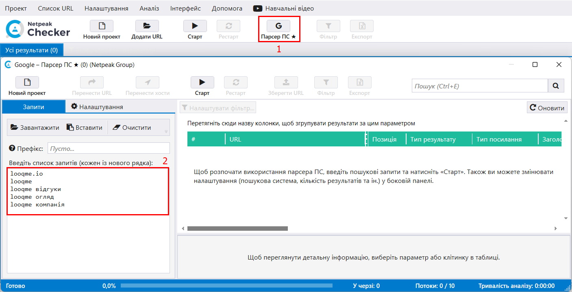
Task: Click the Пошук (Ctrl+E) search field
Action: coord(480,86)
